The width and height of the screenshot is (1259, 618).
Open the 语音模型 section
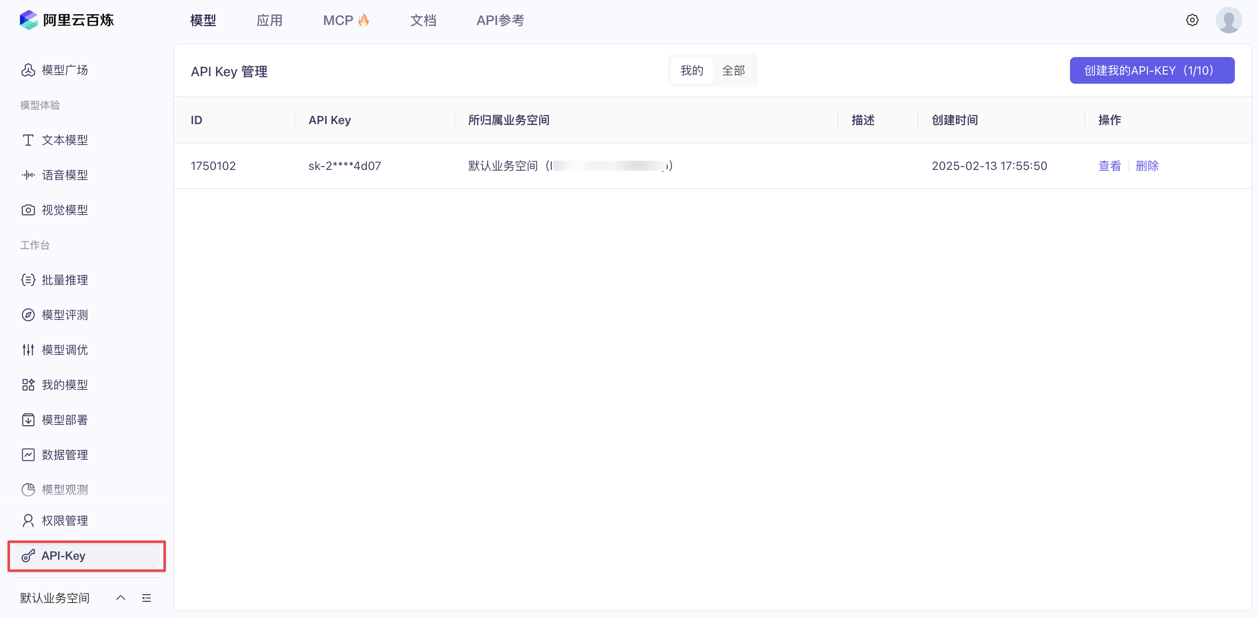pyautogui.click(x=64, y=174)
